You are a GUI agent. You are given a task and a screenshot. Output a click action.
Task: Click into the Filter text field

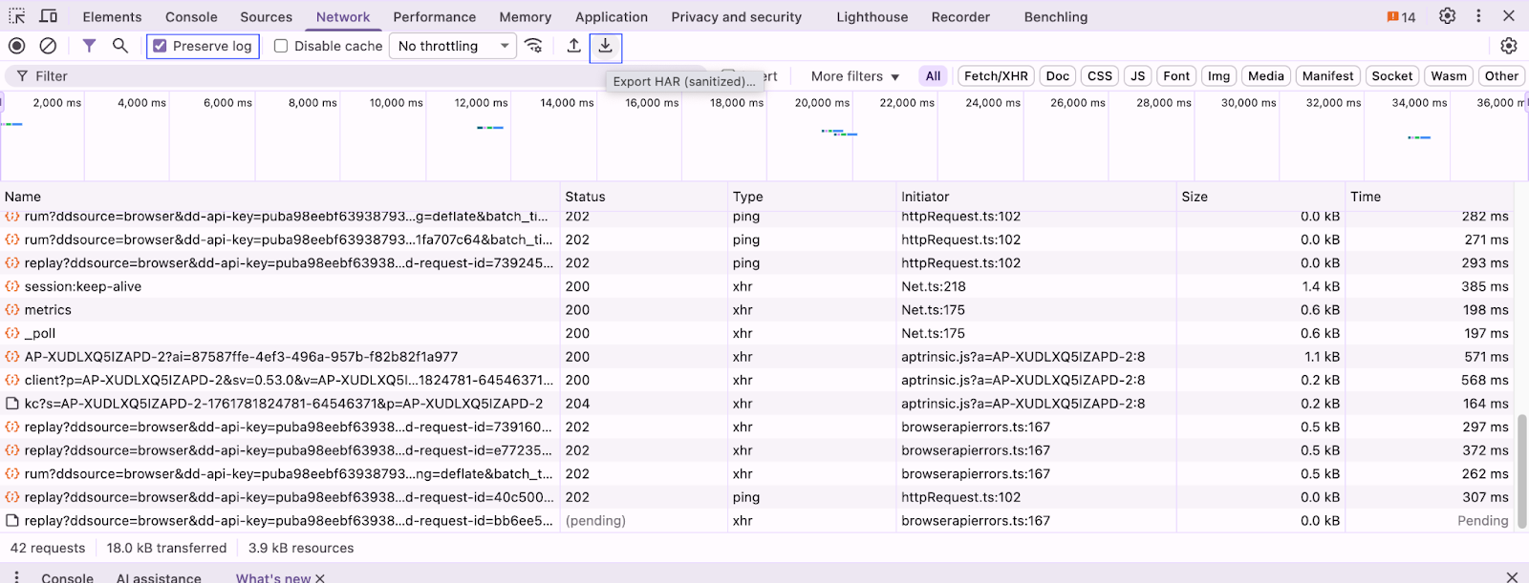[287, 76]
